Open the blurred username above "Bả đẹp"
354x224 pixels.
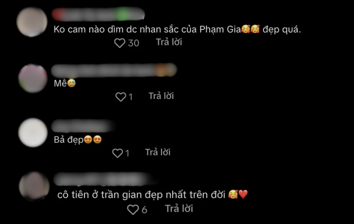pos(83,126)
